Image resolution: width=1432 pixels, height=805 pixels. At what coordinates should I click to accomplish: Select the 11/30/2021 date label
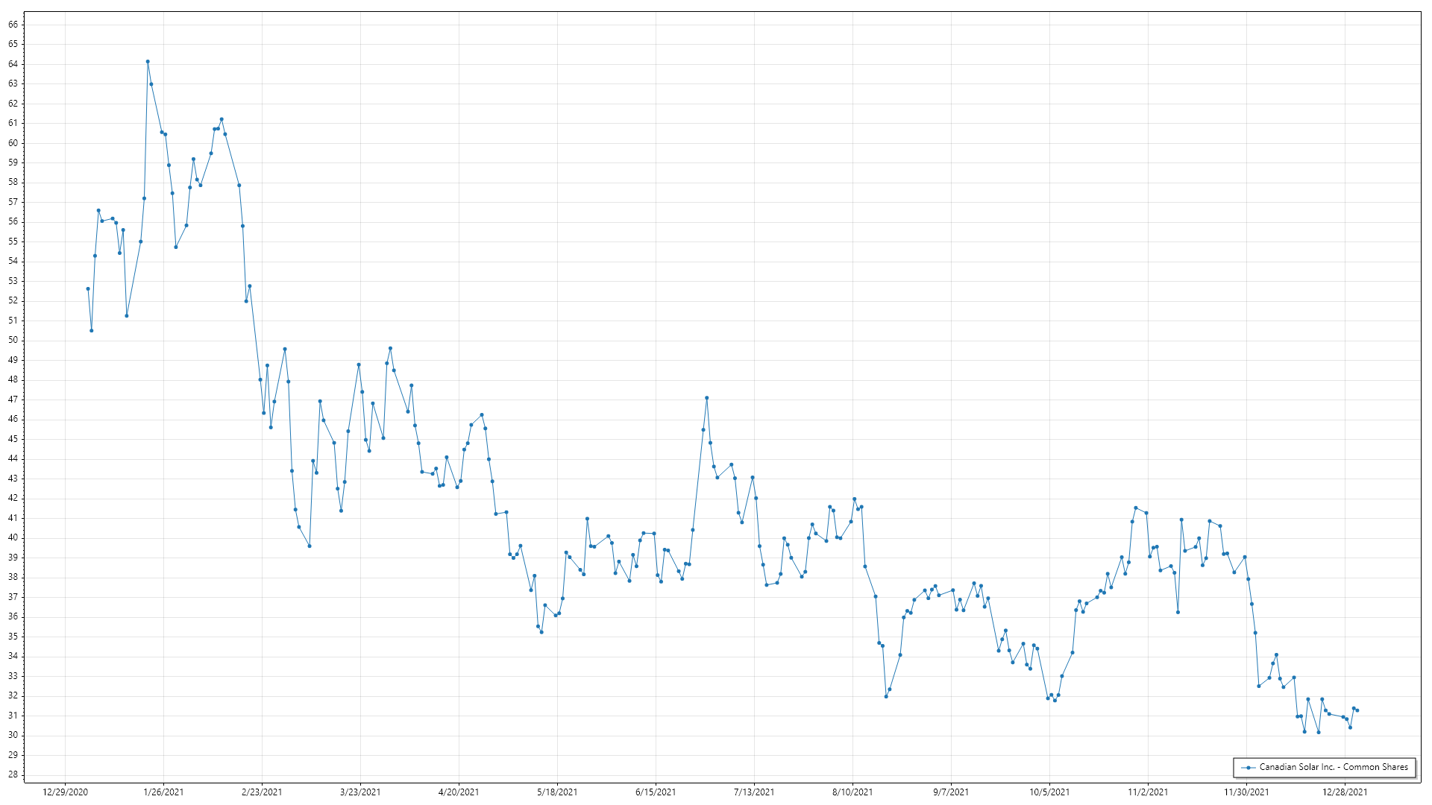pos(1246,792)
